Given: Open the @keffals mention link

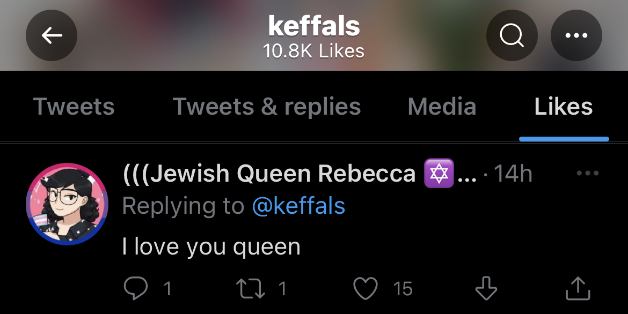Looking at the screenshot, I should (x=299, y=206).
